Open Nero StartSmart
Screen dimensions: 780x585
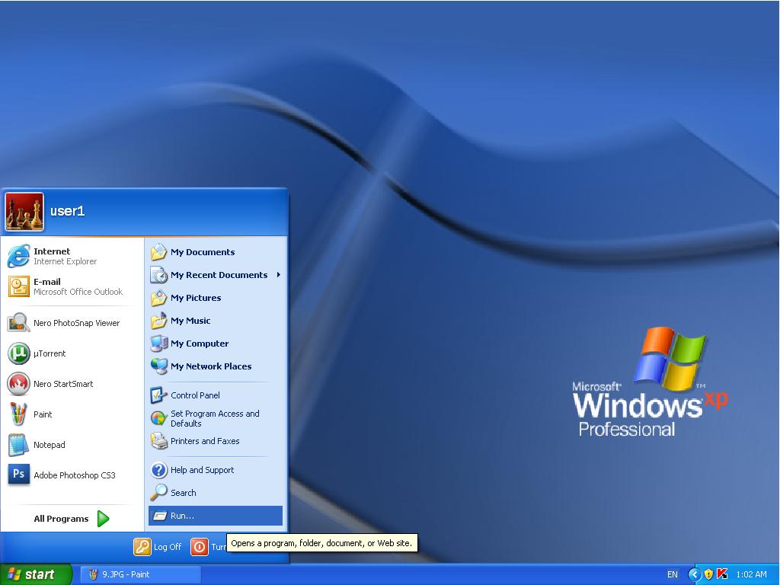point(63,384)
